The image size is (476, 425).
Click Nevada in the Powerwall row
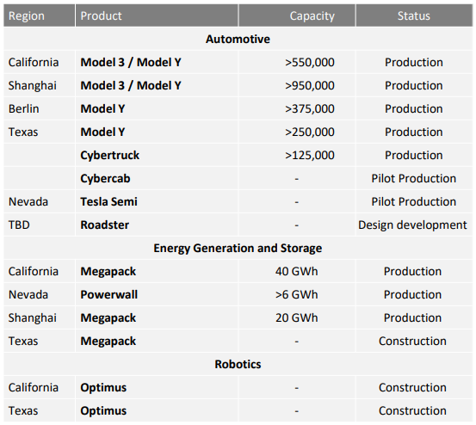(28, 294)
